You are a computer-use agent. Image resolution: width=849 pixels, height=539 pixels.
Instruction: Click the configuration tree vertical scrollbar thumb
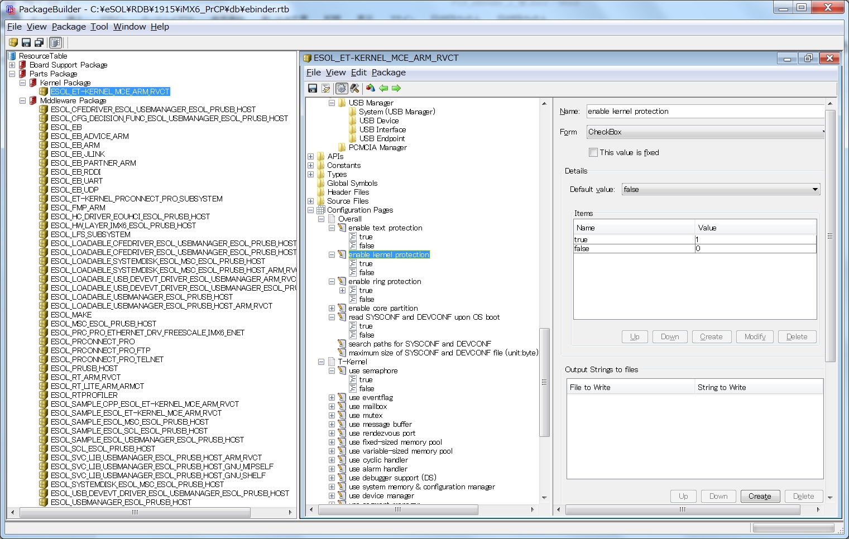click(x=544, y=382)
